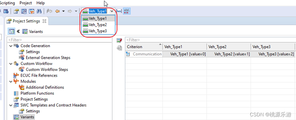Click the ECUC File References icon
This screenshot has height=120, width=296.
point(16,76)
